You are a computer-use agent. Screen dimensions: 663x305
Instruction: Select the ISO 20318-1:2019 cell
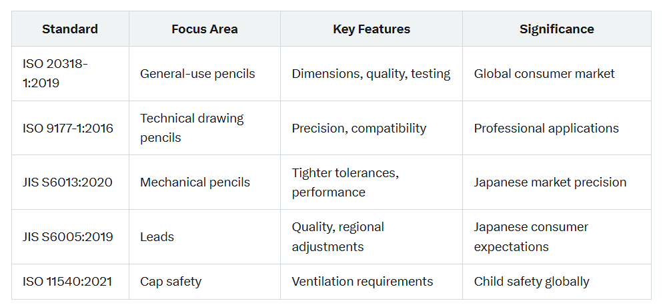[70, 73]
